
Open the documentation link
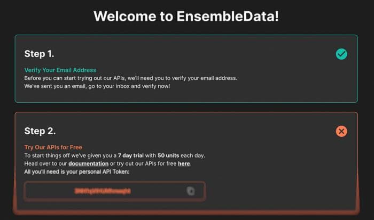coord(88,164)
